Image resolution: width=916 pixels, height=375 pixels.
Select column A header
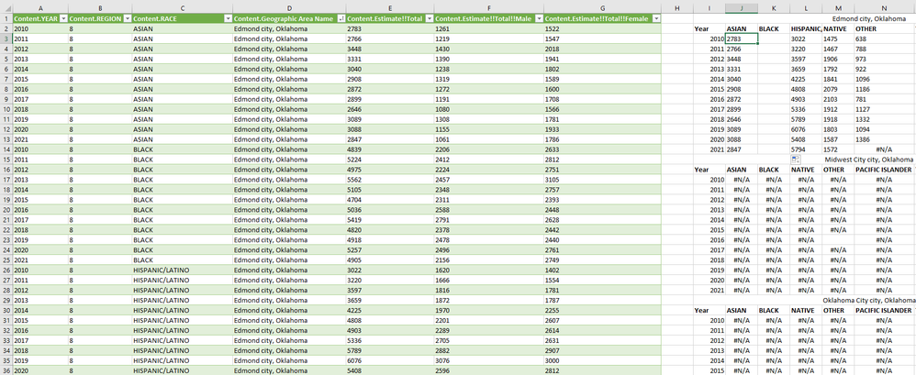coord(40,8)
